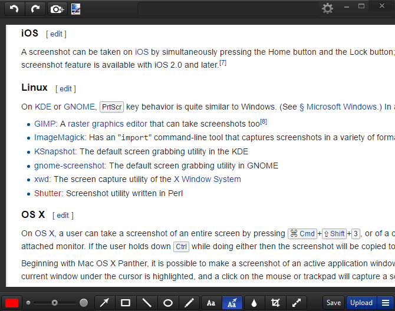This screenshot has height=311, width=395.
Task: Minimize the editor window
Action: (347, 7)
